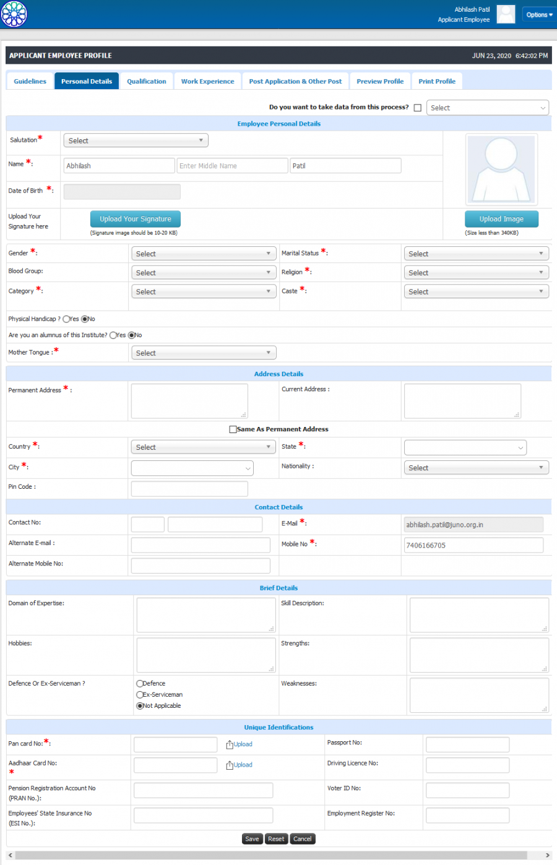Check the take data from process box
This screenshot has width=557, height=865.
418,108
